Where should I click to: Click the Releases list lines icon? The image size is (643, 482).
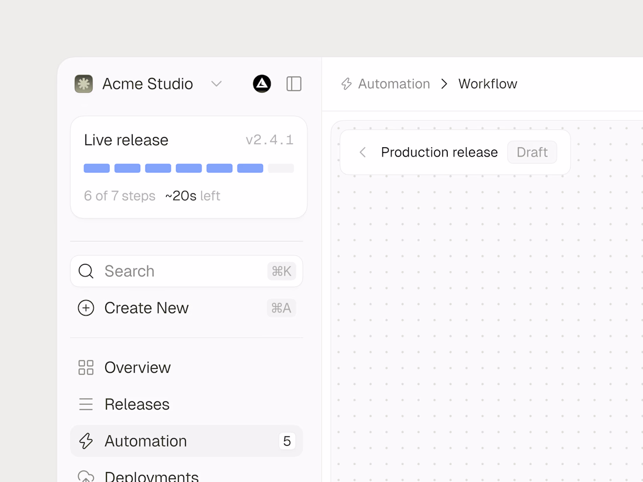[x=86, y=404]
